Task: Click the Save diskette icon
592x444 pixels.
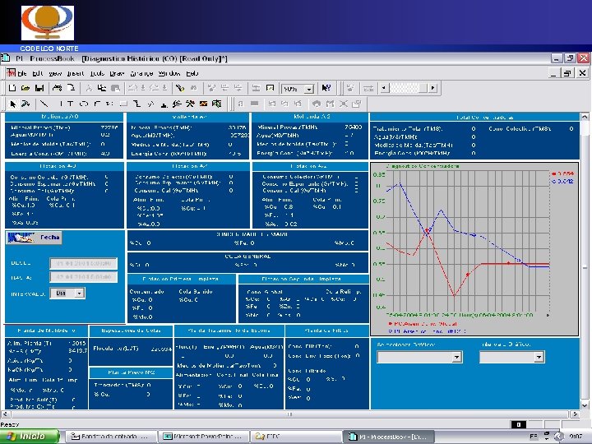Action: (38, 88)
